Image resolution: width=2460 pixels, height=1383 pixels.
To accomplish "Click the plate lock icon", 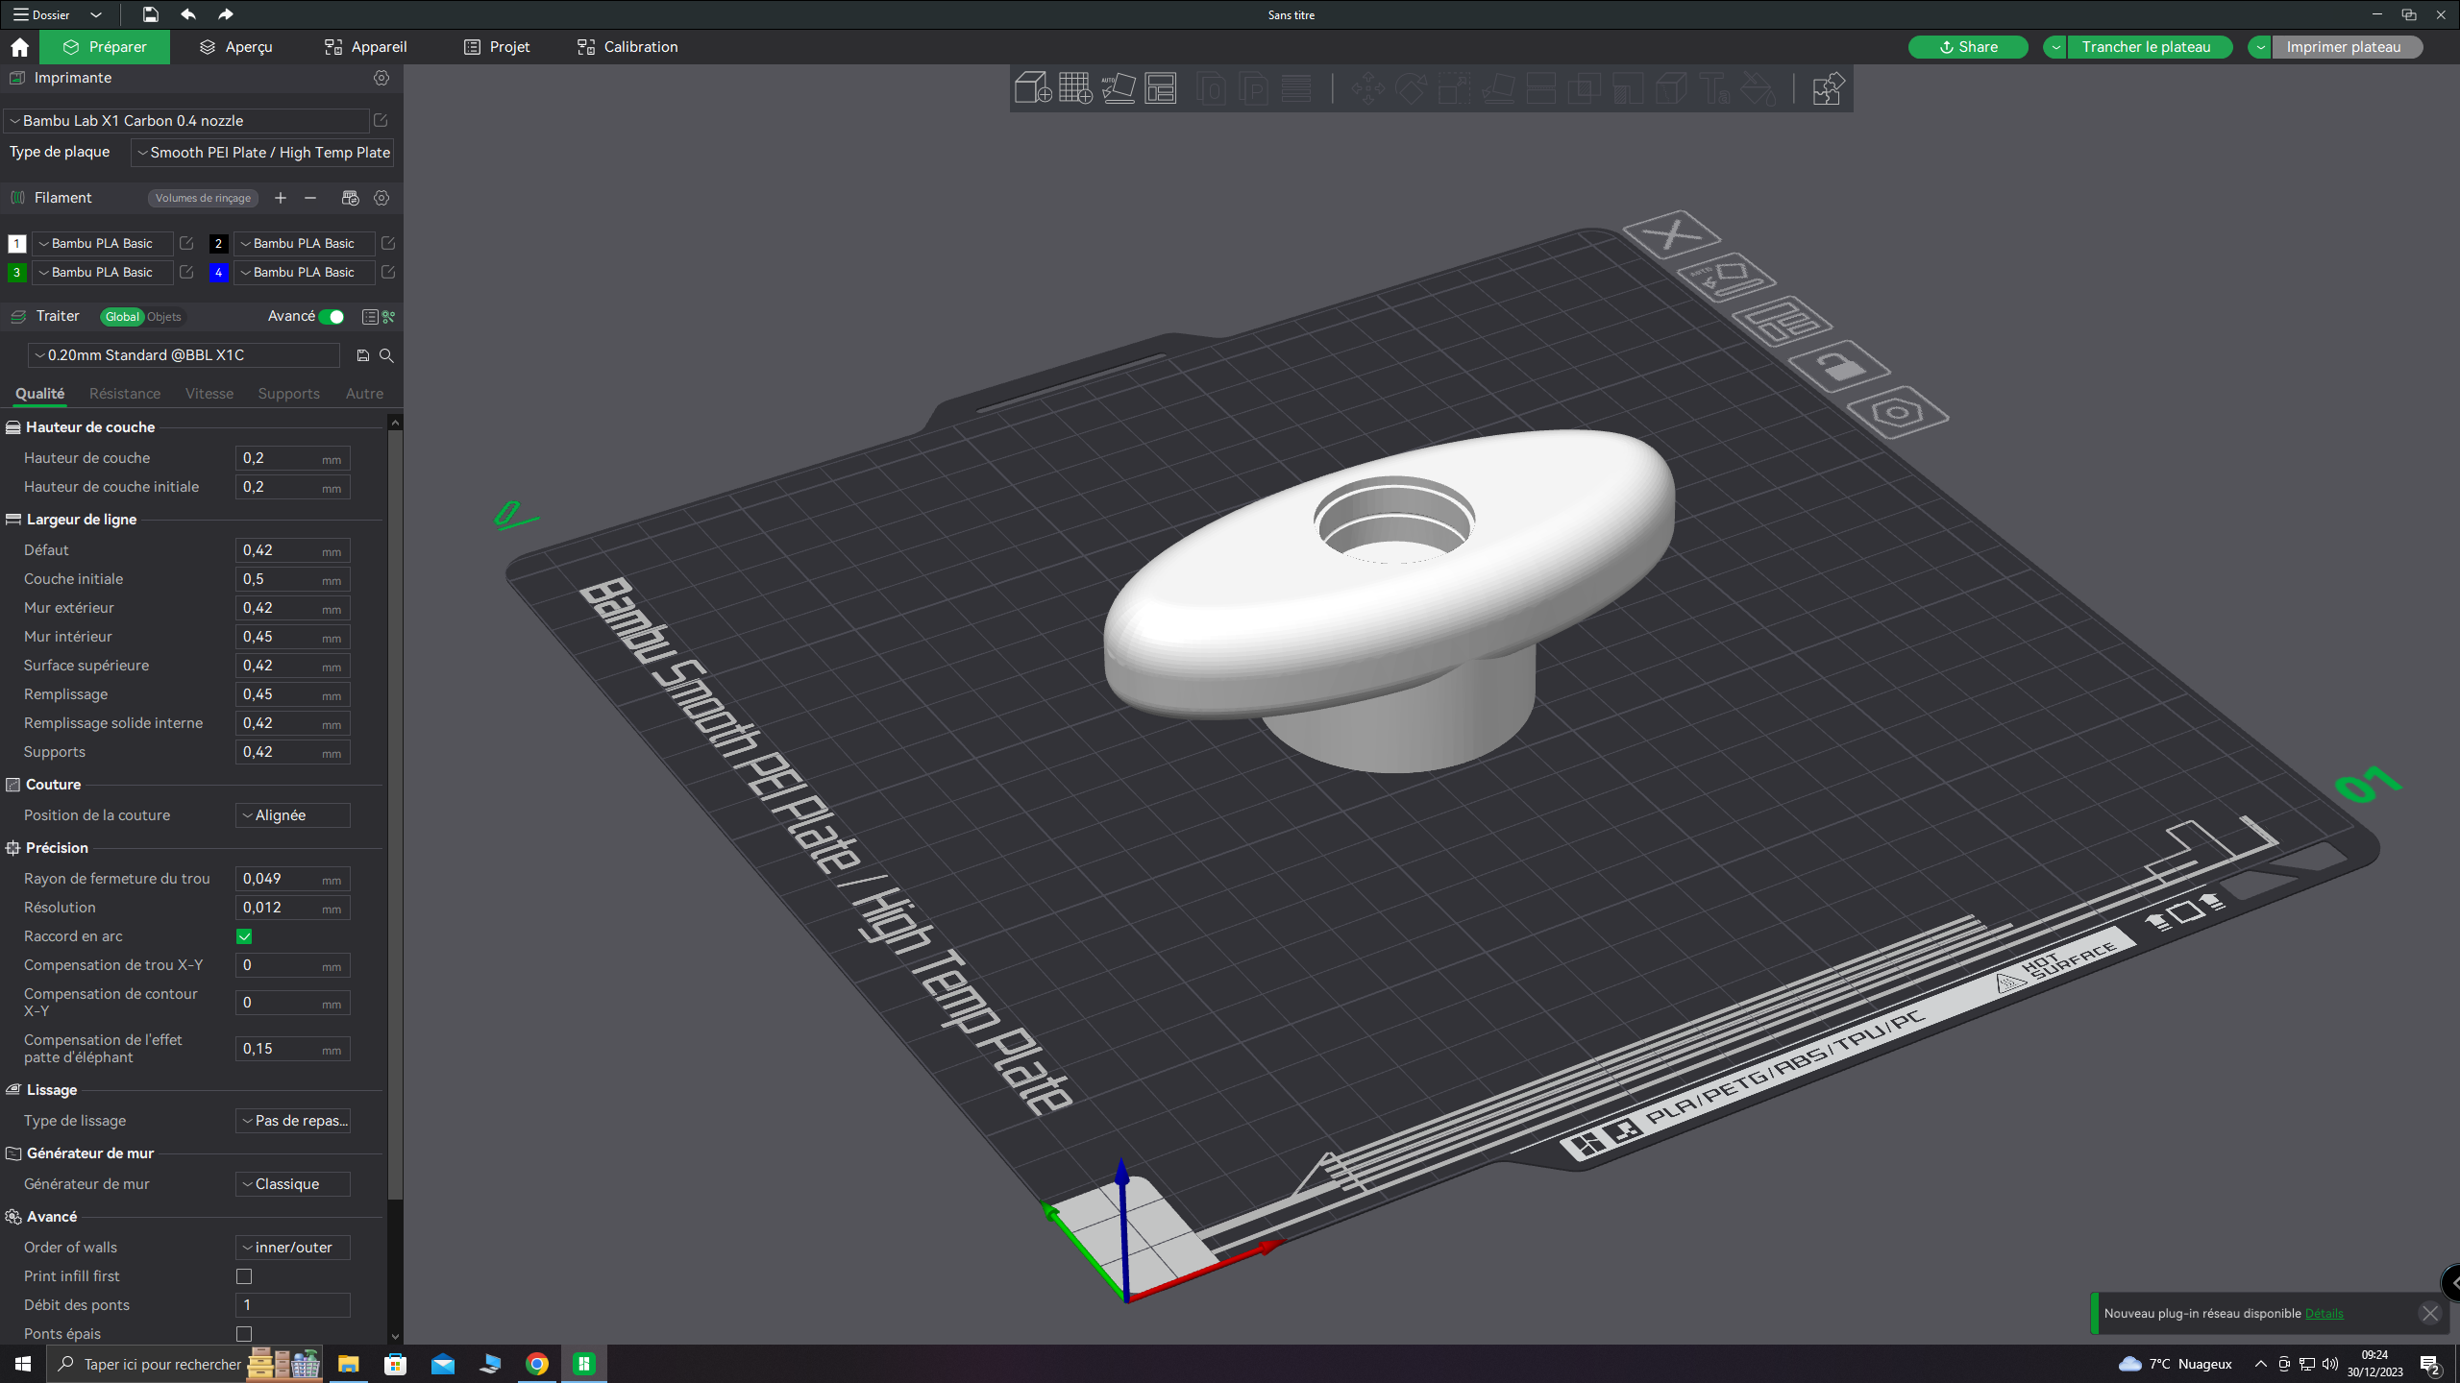I will [x=1839, y=366].
